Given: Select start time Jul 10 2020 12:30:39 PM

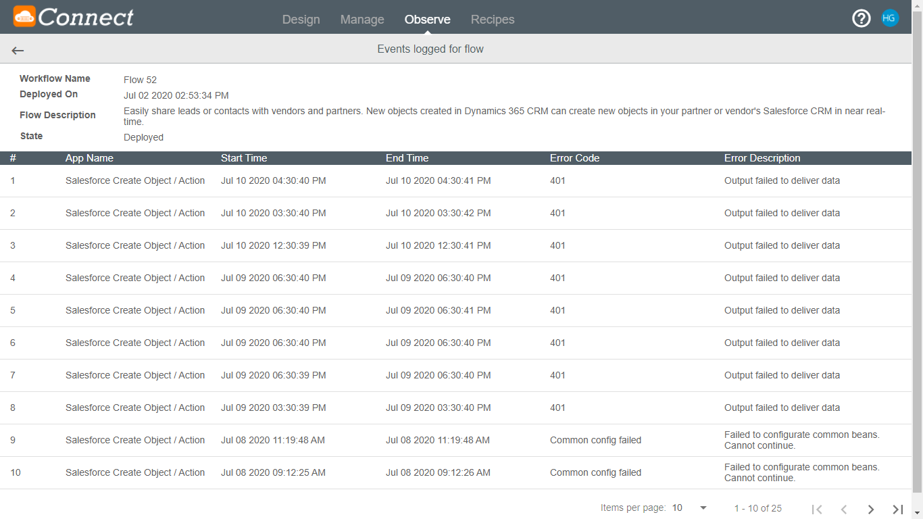Looking at the screenshot, I should point(274,245).
